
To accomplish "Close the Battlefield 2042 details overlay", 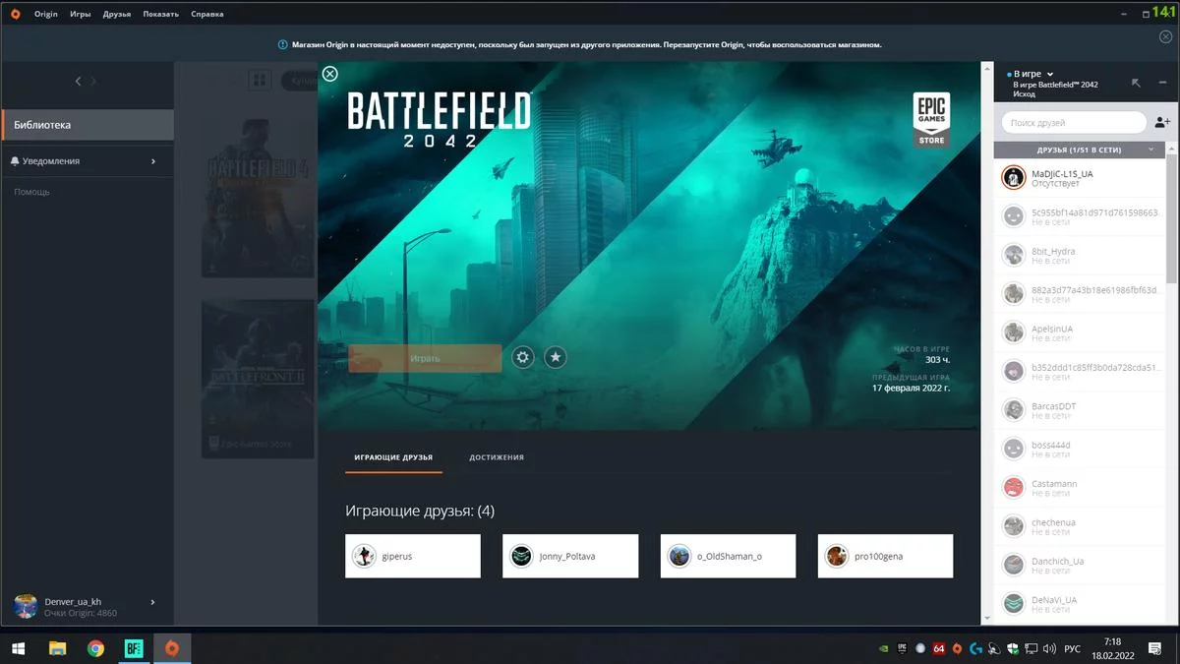I will pyautogui.click(x=330, y=74).
